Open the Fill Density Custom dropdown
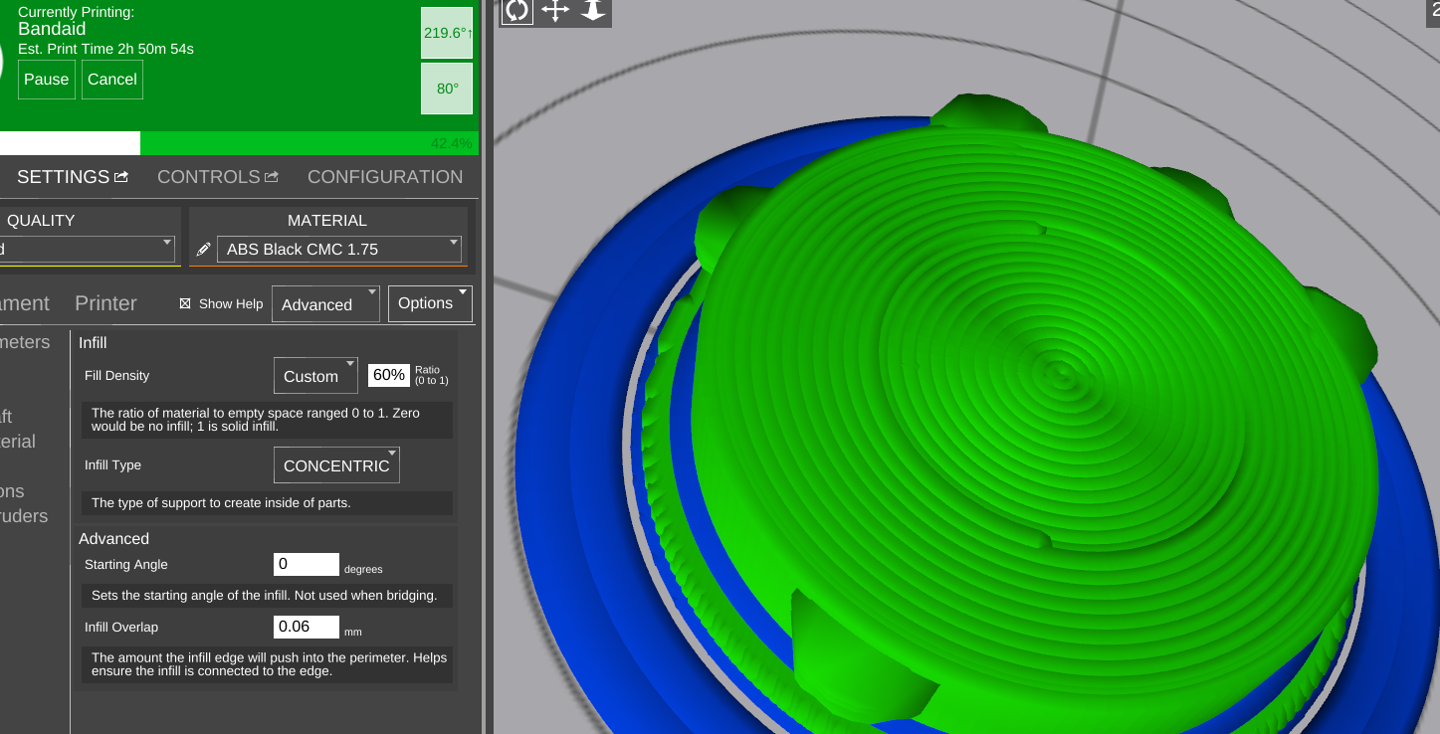Viewport: 1440px width, 734px height. point(315,376)
